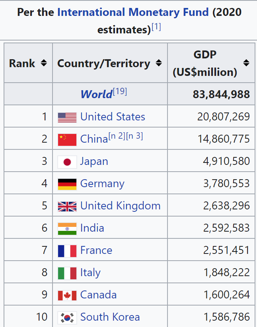Screen dimensions: 257x327
Task: Open the World link in table
Action: 96,94
